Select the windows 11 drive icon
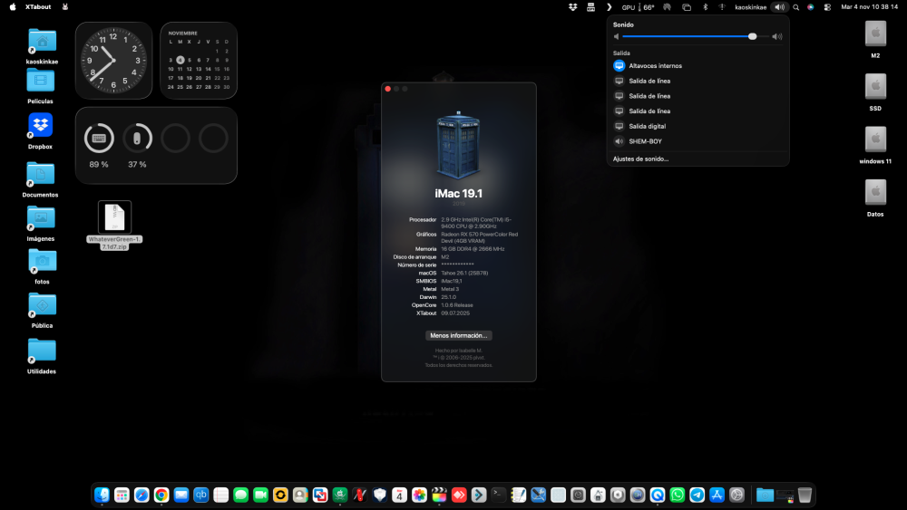Viewport: 907px width, 510px height. (x=875, y=140)
